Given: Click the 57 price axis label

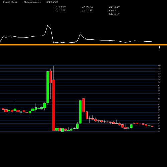Looking at the screenshot, I should [159, 107].
